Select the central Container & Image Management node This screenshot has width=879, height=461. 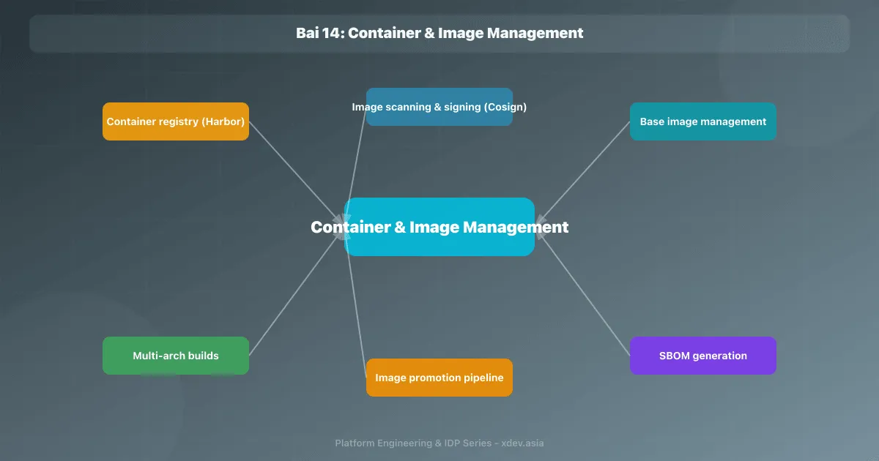pyautogui.click(x=439, y=227)
